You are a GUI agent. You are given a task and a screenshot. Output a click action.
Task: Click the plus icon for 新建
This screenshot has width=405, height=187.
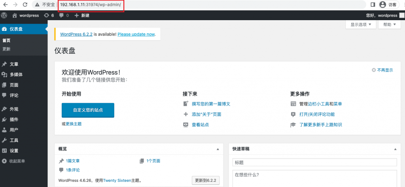tap(76, 15)
